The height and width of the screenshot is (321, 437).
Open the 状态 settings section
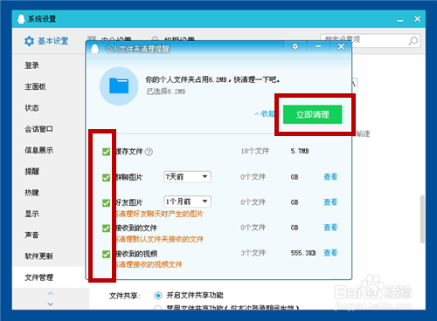point(31,107)
